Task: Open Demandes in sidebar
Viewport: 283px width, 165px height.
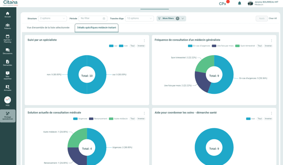Action: (x=8, y=63)
